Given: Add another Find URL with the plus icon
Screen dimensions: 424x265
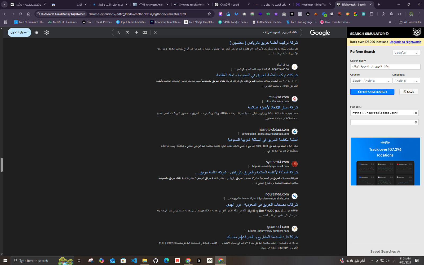Looking at the screenshot, I should [416, 122].
